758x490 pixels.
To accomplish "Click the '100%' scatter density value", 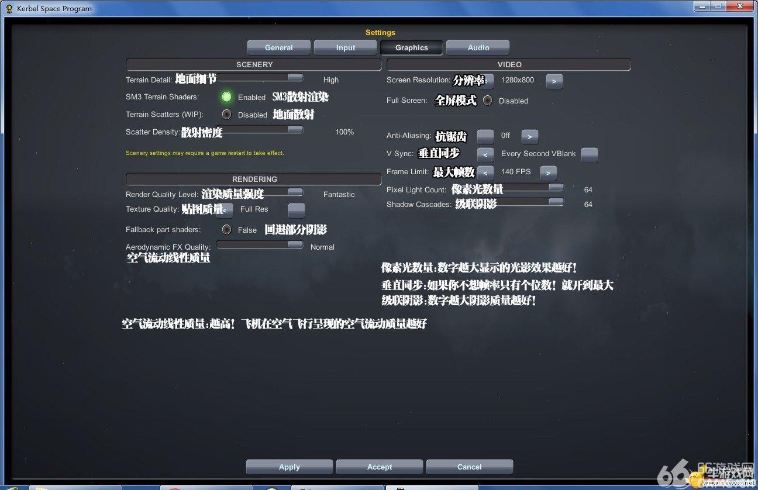I will [344, 132].
